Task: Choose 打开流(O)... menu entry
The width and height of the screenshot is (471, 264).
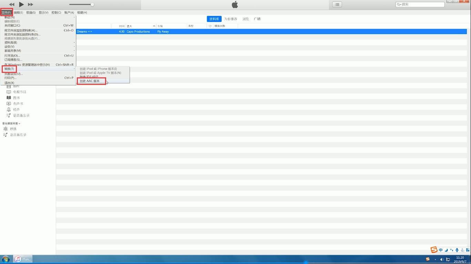Action: click(39, 56)
